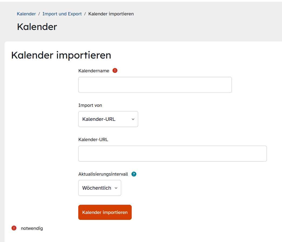
Task: Click the Kalender-URL label above the text field
Action: (93, 139)
